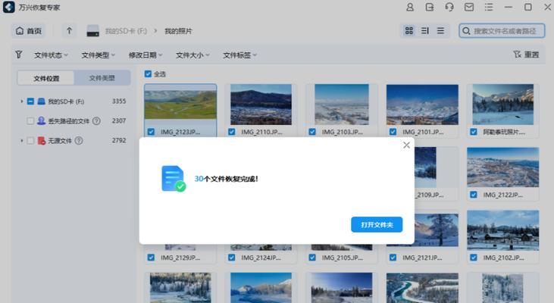Switch to detail list view

(424, 31)
